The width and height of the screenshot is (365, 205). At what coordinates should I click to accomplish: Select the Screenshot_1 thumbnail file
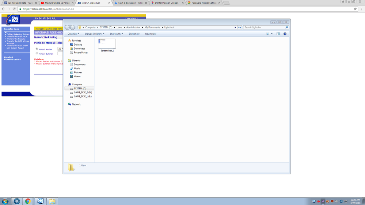(107, 45)
